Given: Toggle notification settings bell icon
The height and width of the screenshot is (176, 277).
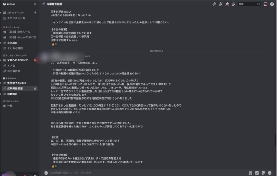Looking at the screenshot, I should click(221, 4).
